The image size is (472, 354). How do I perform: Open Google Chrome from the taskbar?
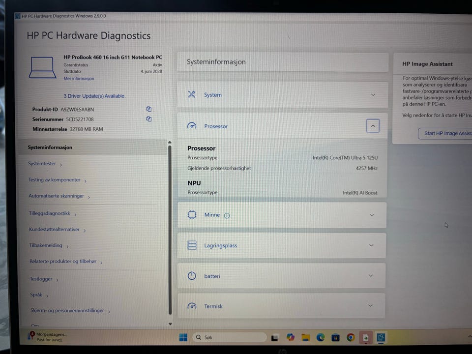(x=351, y=337)
